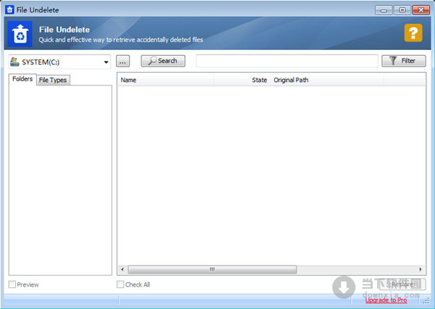Sort by the Name column header
Screen dimensions: 435x309
coord(166,80)
